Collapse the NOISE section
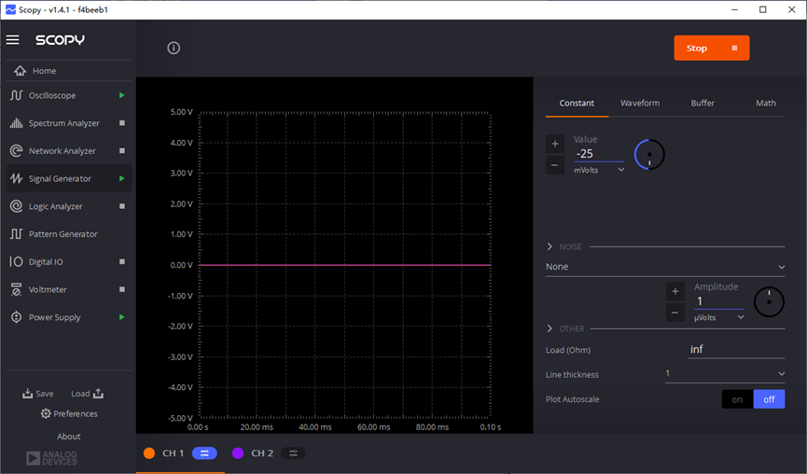 point(550,247)
